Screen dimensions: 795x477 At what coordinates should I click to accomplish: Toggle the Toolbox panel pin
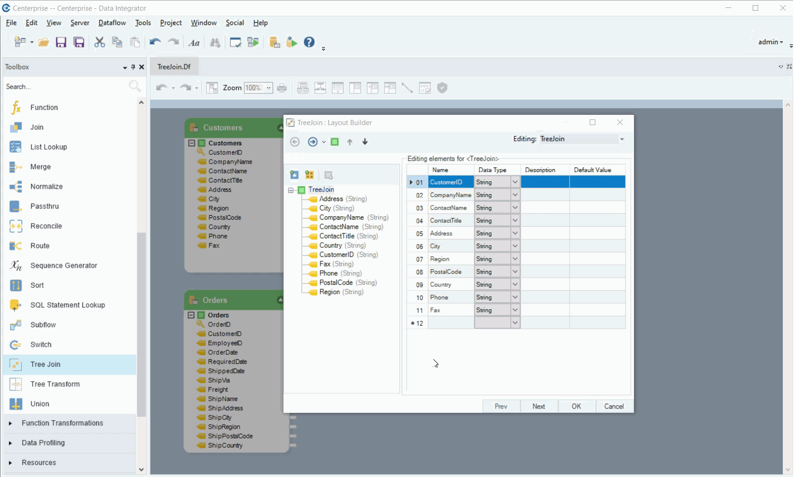click(133, 67)
